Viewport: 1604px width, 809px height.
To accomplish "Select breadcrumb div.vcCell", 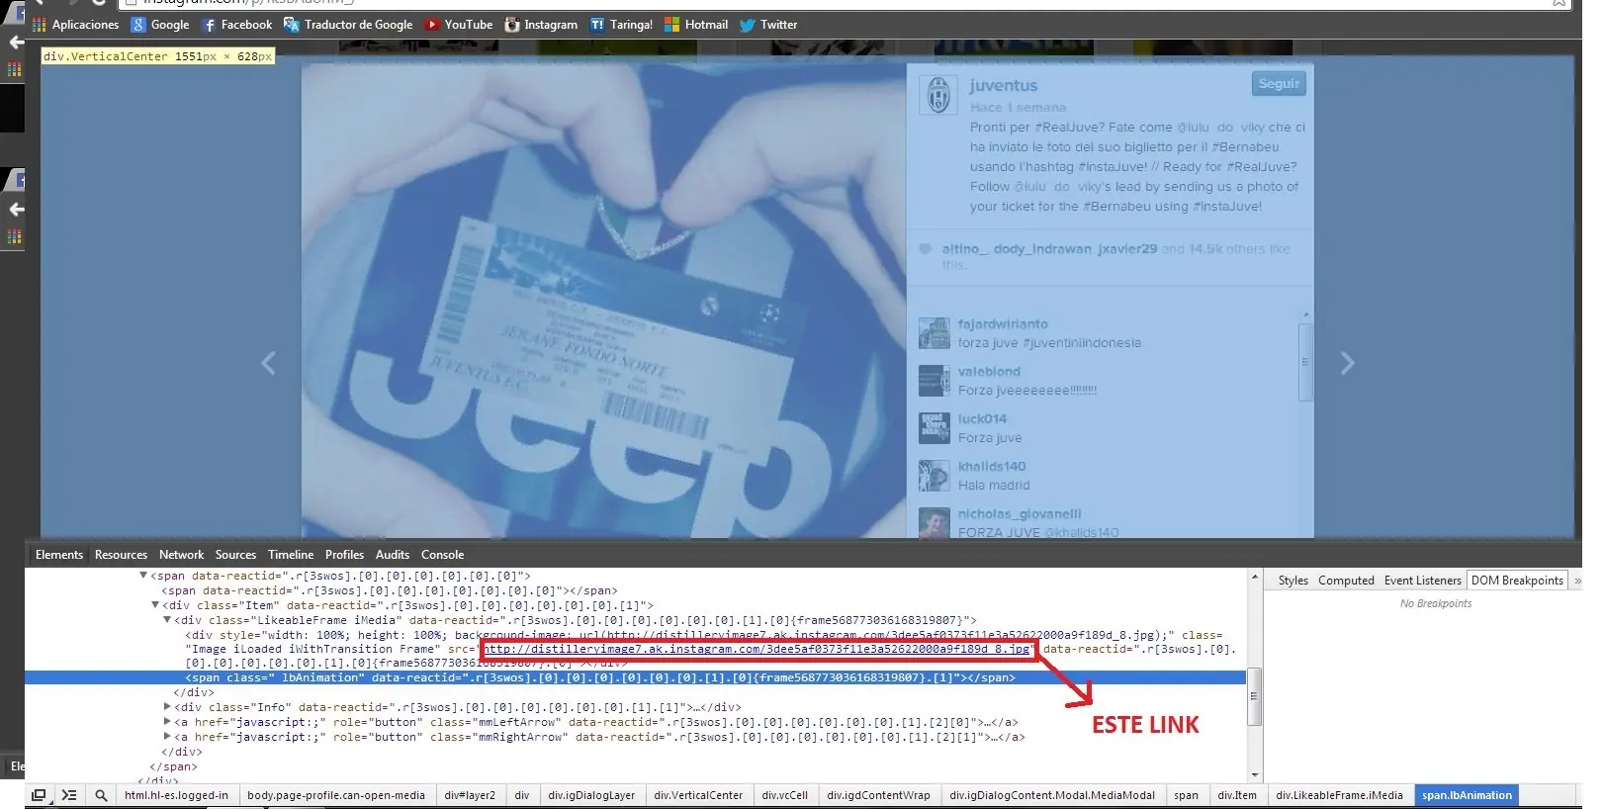I will (785, 795).
